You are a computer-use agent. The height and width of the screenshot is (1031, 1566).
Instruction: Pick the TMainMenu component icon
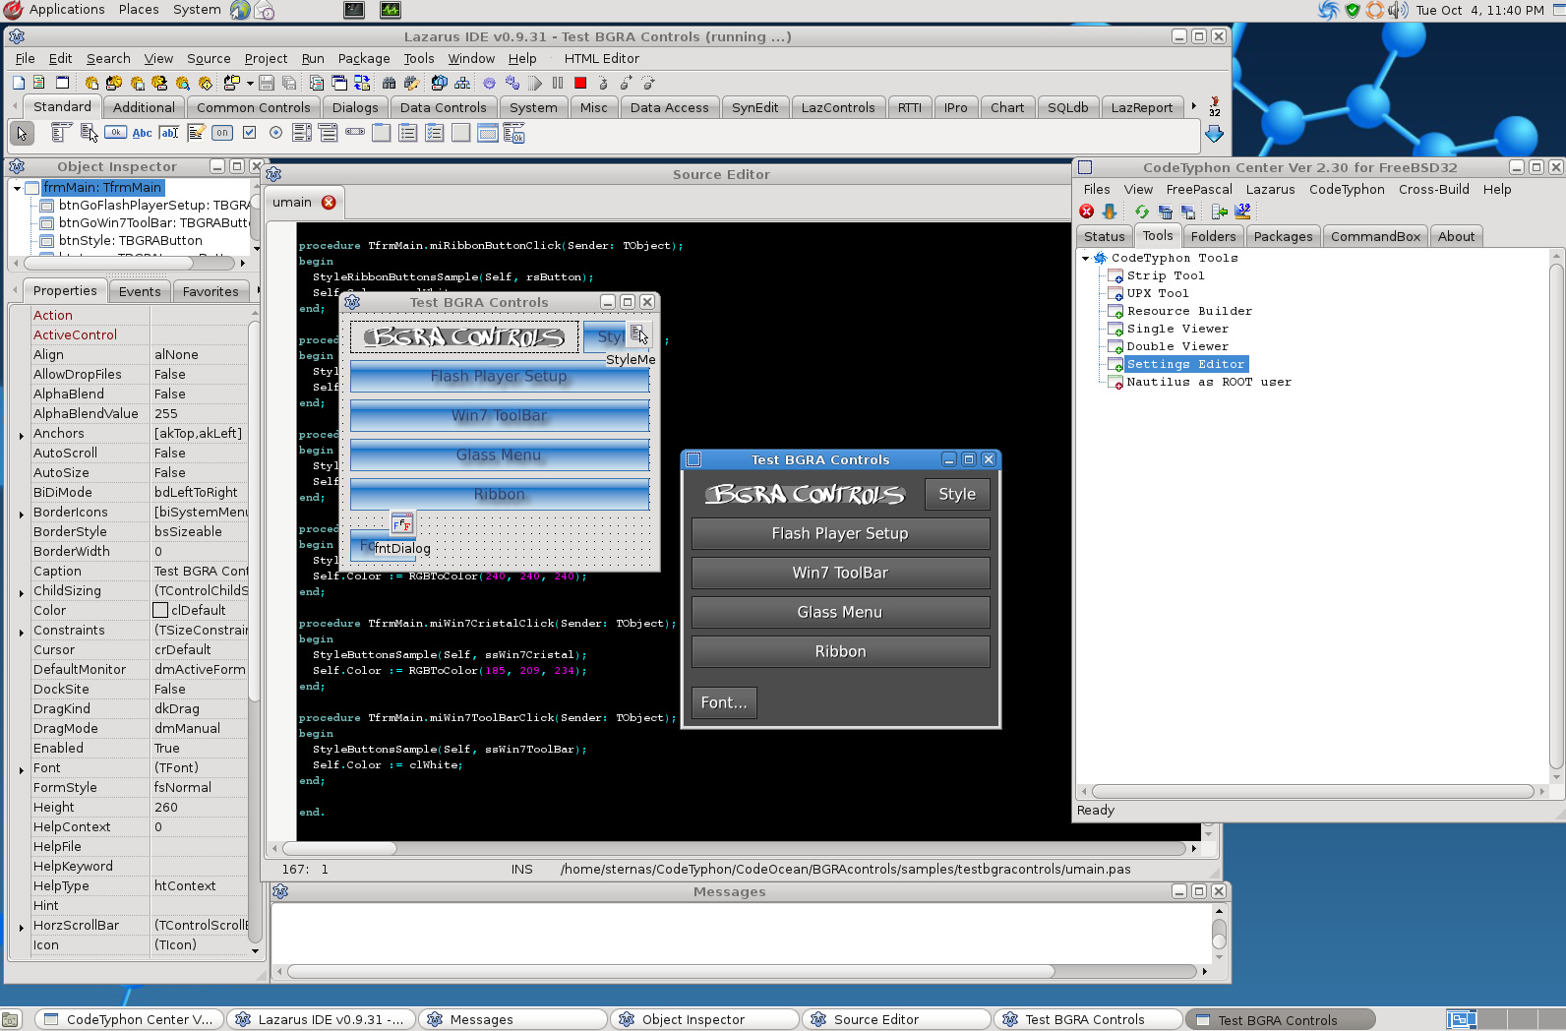point(61,133)
